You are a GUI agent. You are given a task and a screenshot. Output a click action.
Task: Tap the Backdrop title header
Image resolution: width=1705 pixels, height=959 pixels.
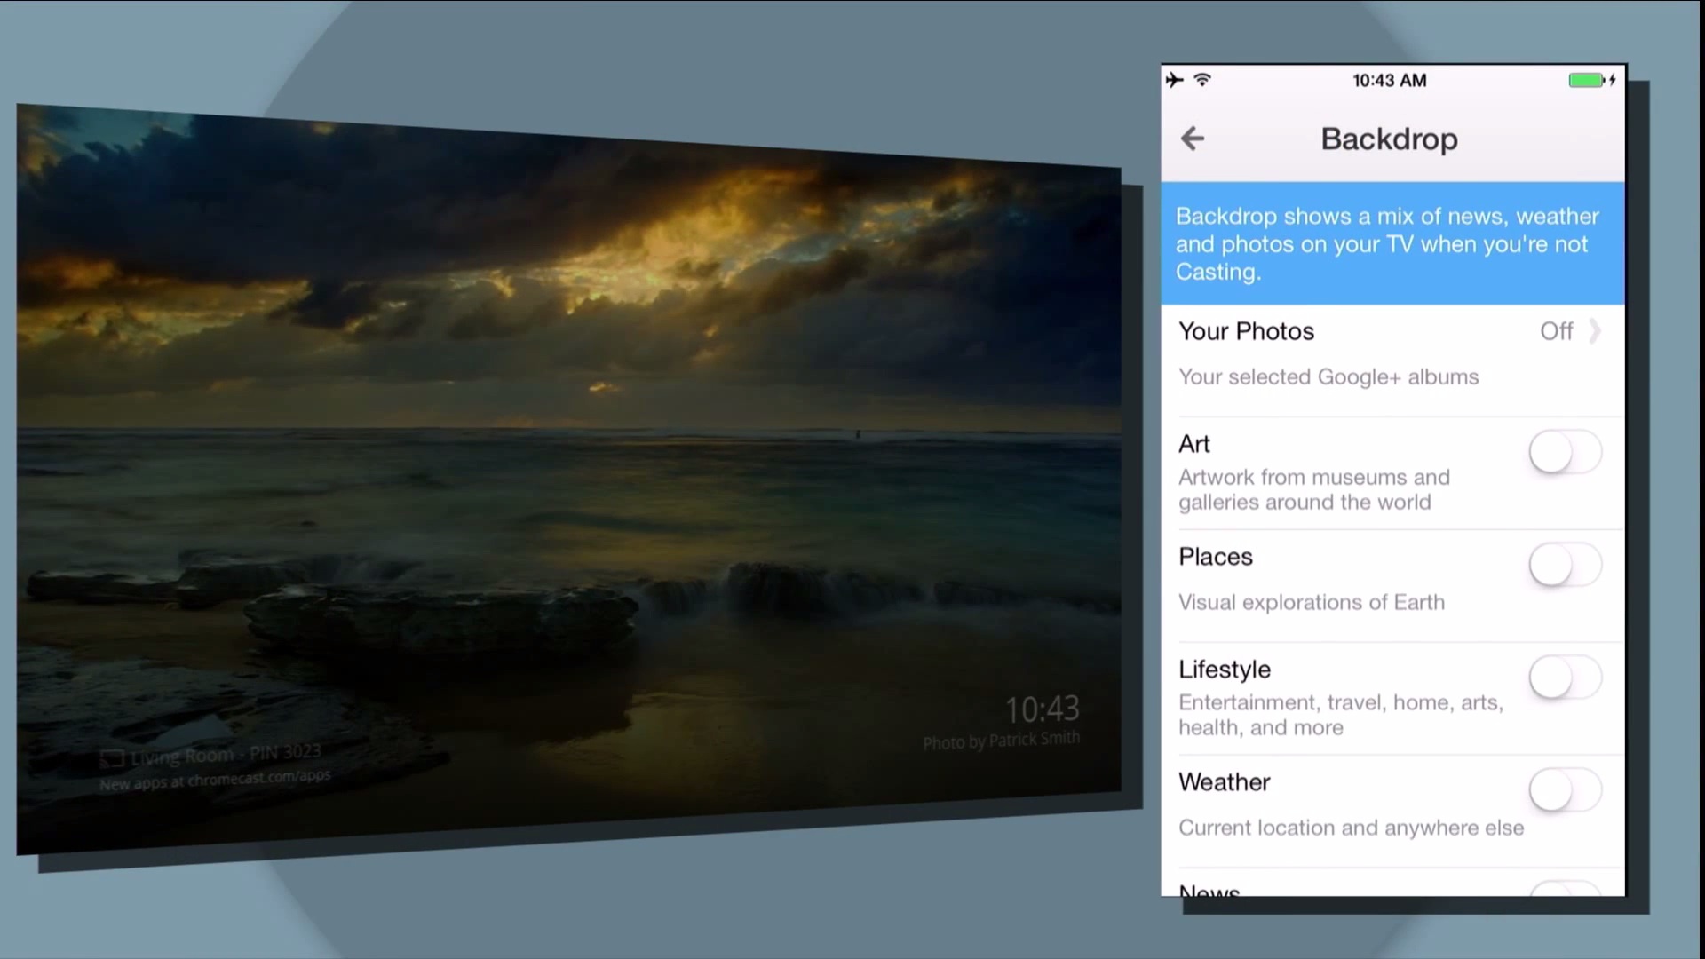pos(1389,139)
